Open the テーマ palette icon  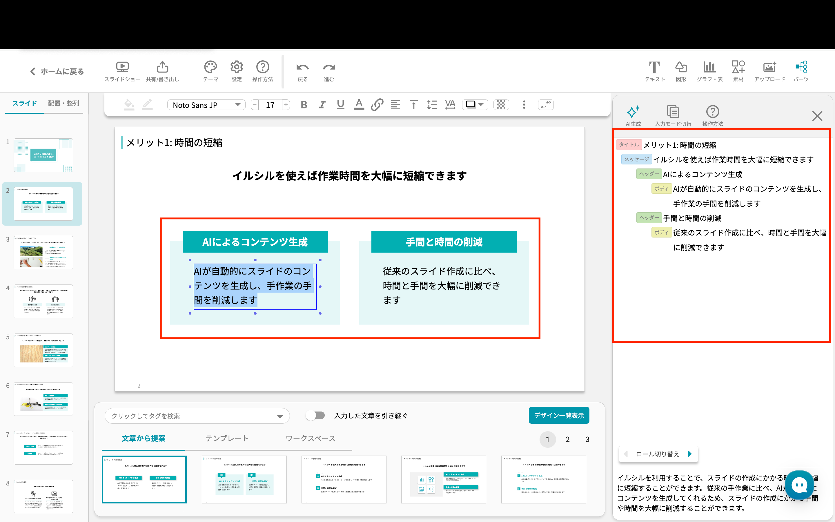click(x=210, y=67)
